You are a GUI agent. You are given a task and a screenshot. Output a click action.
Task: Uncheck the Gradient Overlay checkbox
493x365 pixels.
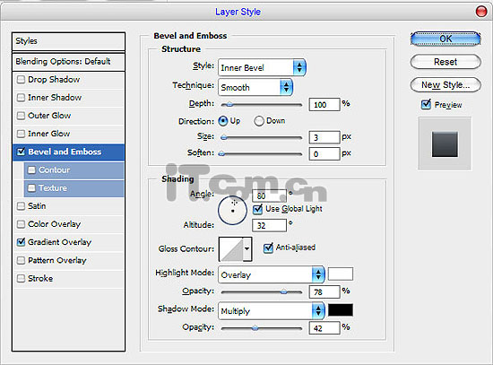[x=21, y=242]
